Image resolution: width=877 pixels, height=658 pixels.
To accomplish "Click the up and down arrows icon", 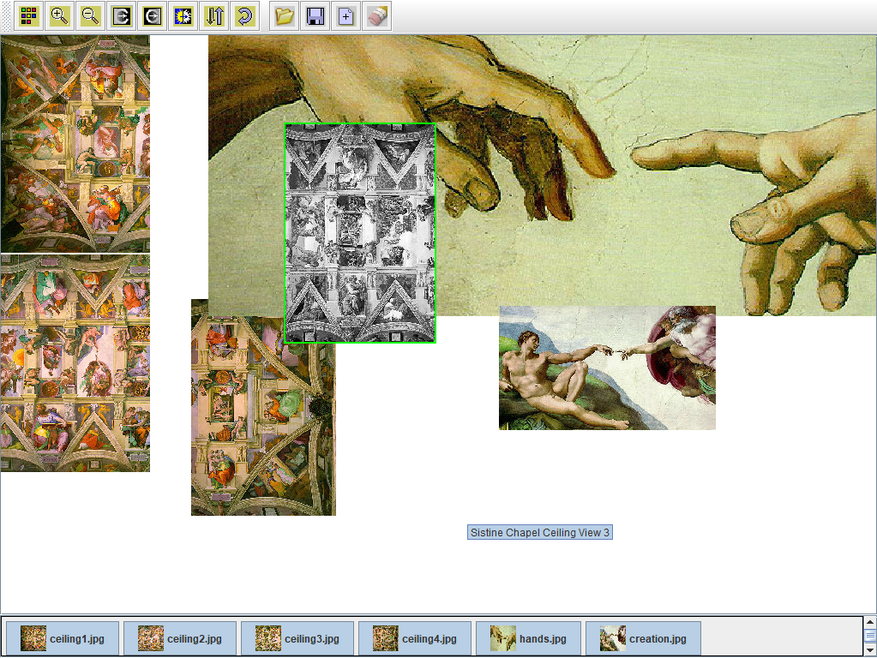I will click(x=214, y=16).
